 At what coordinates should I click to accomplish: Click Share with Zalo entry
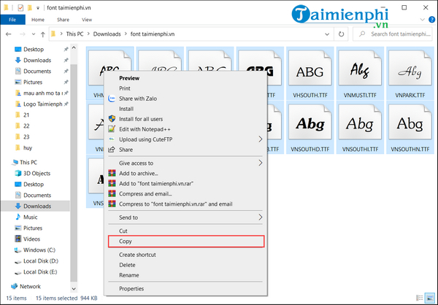click(185, 99)
